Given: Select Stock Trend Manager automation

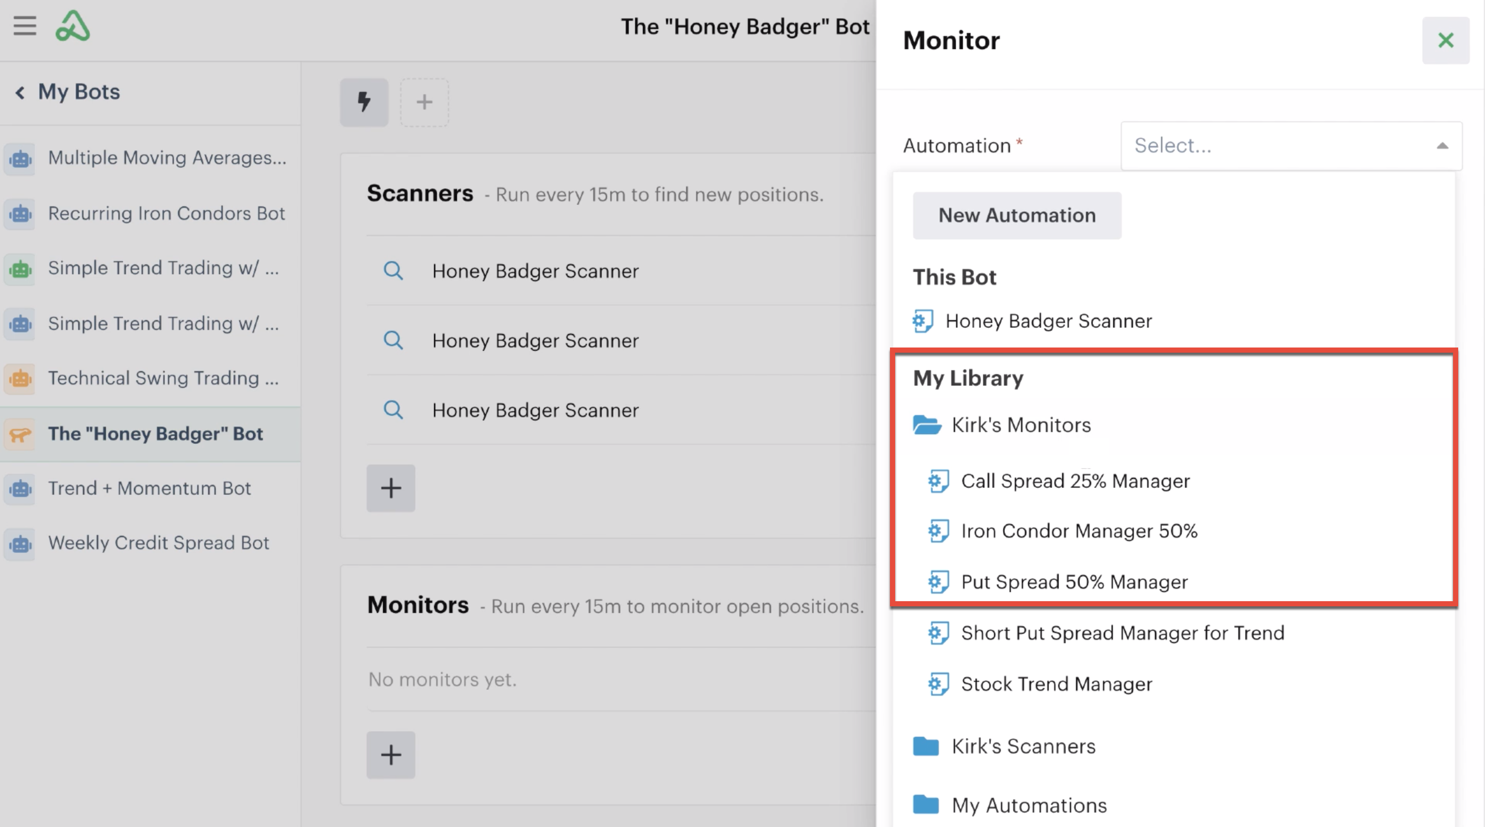Looking at the screenshot, I should (1057, 684).
